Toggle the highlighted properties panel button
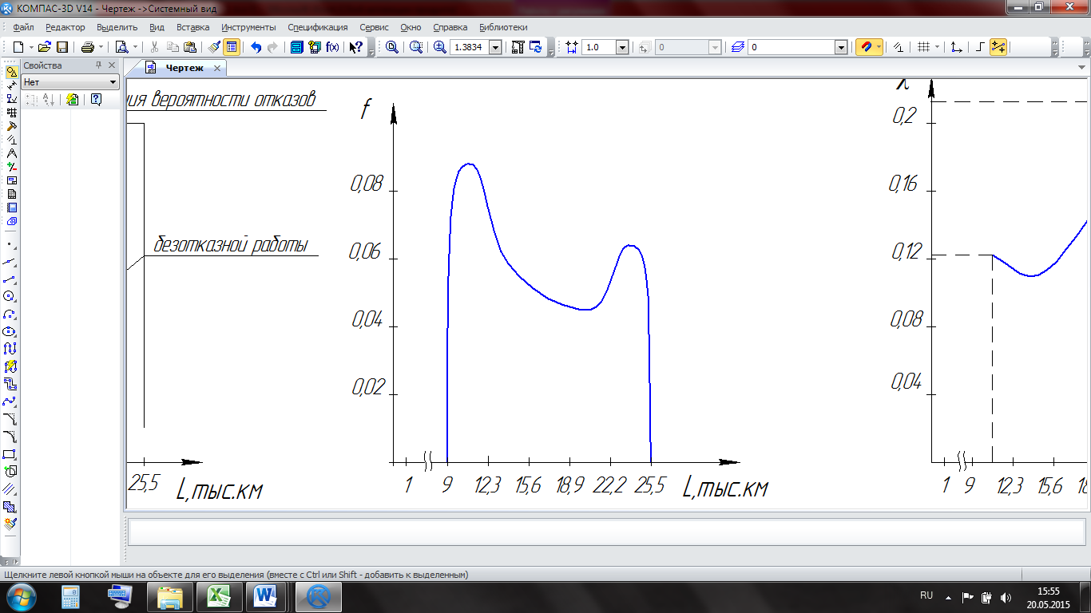The image size is (1091, 613). (231, 47)
